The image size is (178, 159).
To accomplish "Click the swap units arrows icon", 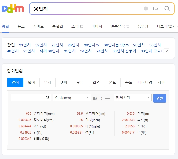I will tap(108, 98).
